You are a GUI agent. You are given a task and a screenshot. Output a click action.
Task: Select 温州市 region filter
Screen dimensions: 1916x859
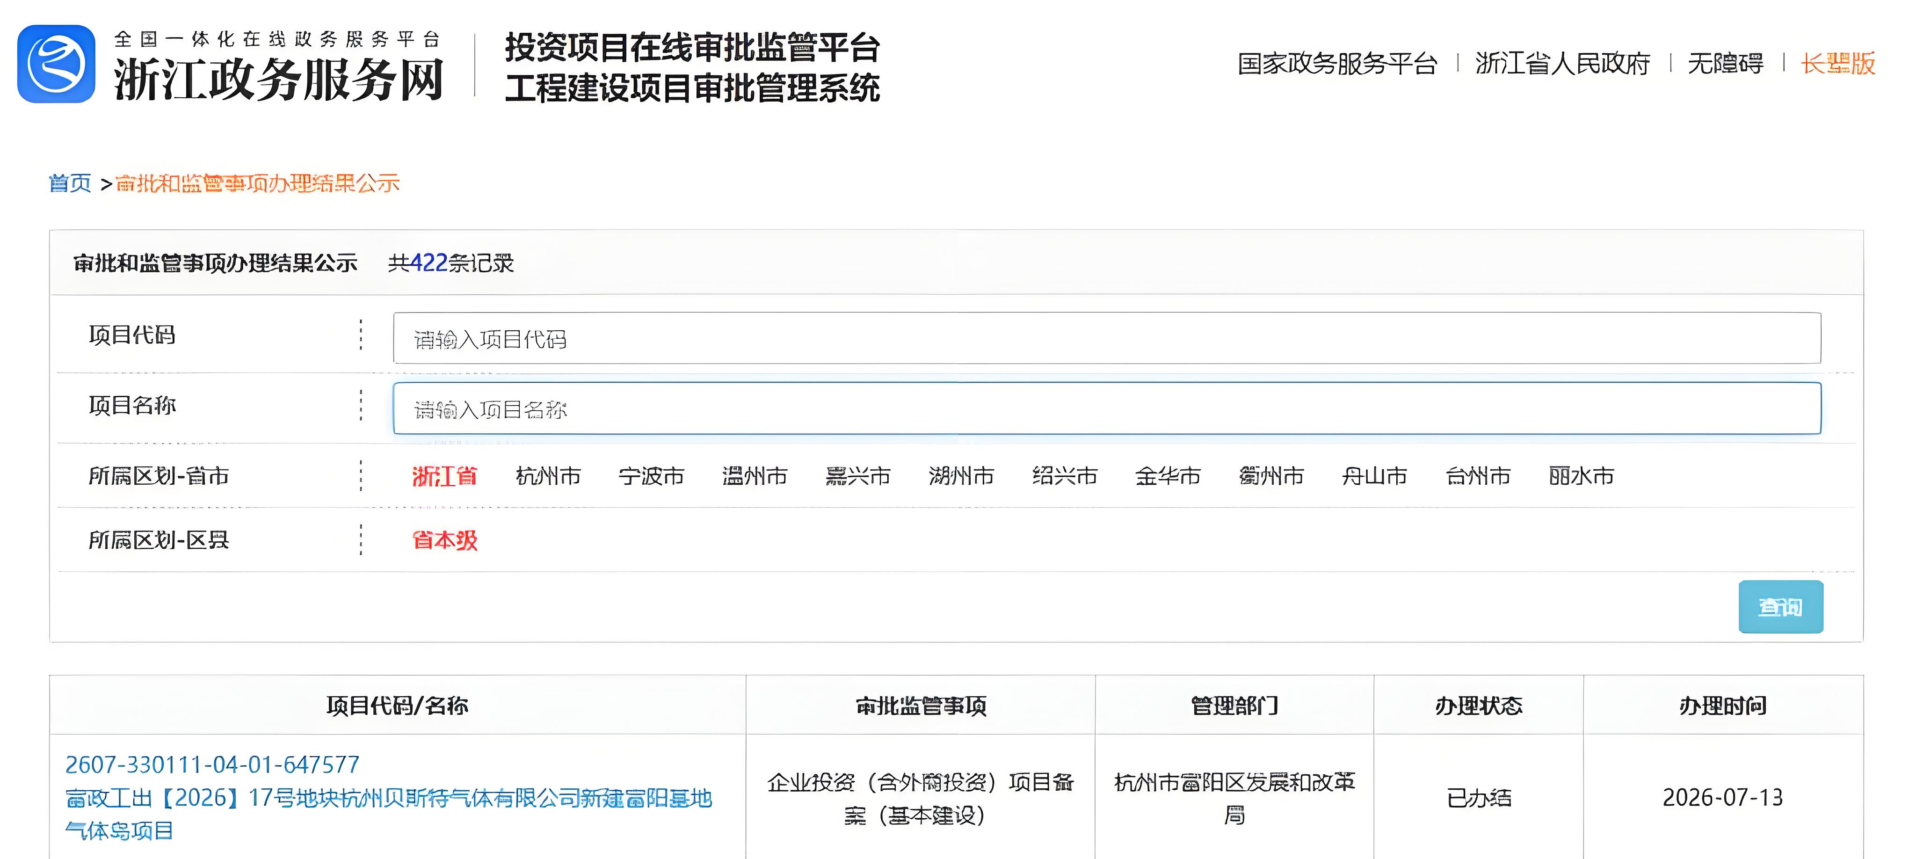[755, 476]
